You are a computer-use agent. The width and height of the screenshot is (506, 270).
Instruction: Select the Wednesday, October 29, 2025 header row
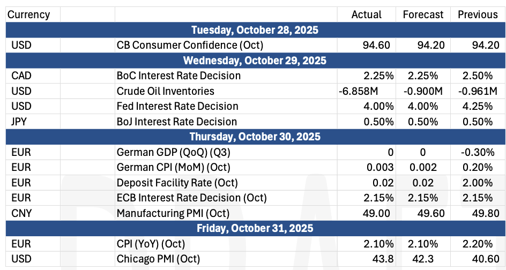[255, 60]
